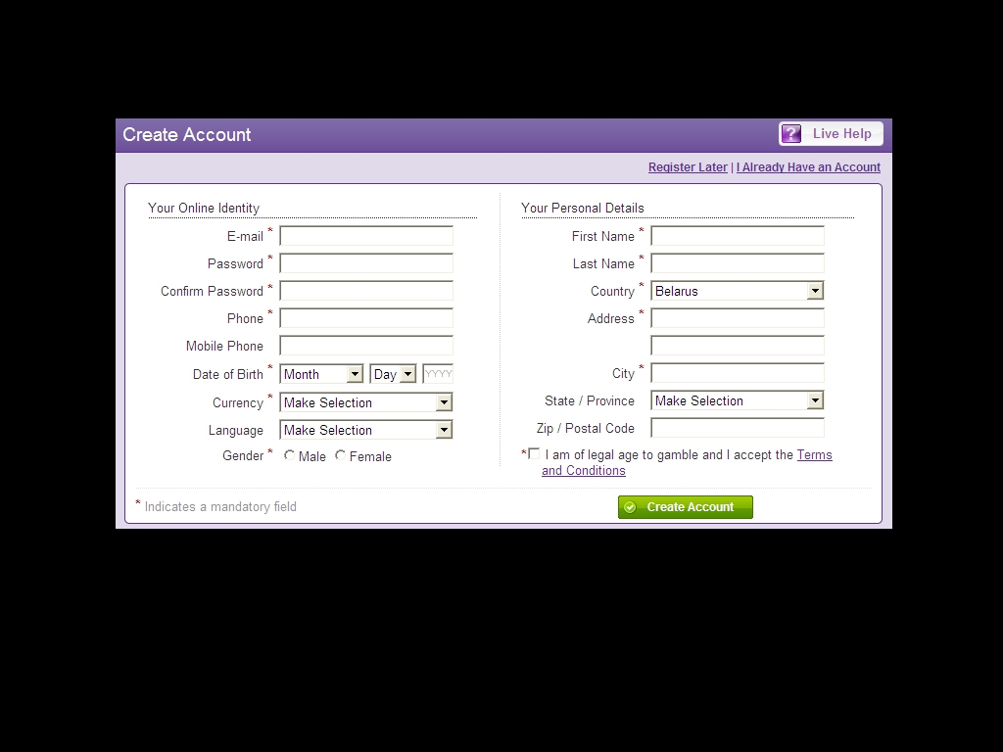Check the legal age acceptance checkbox

[x=534, y=453]
